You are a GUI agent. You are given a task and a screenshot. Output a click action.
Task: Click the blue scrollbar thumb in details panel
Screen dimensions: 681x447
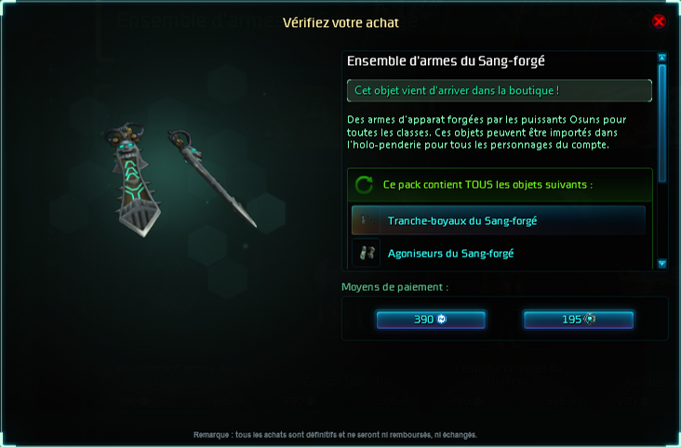(661, 123)
